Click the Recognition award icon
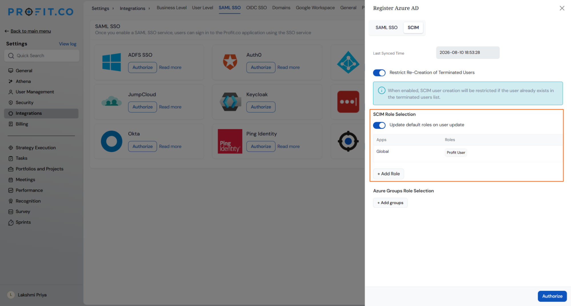571x306 pixels. [11, 201]
